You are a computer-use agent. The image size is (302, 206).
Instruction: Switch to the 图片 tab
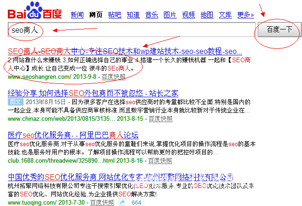tap(170, 15)
